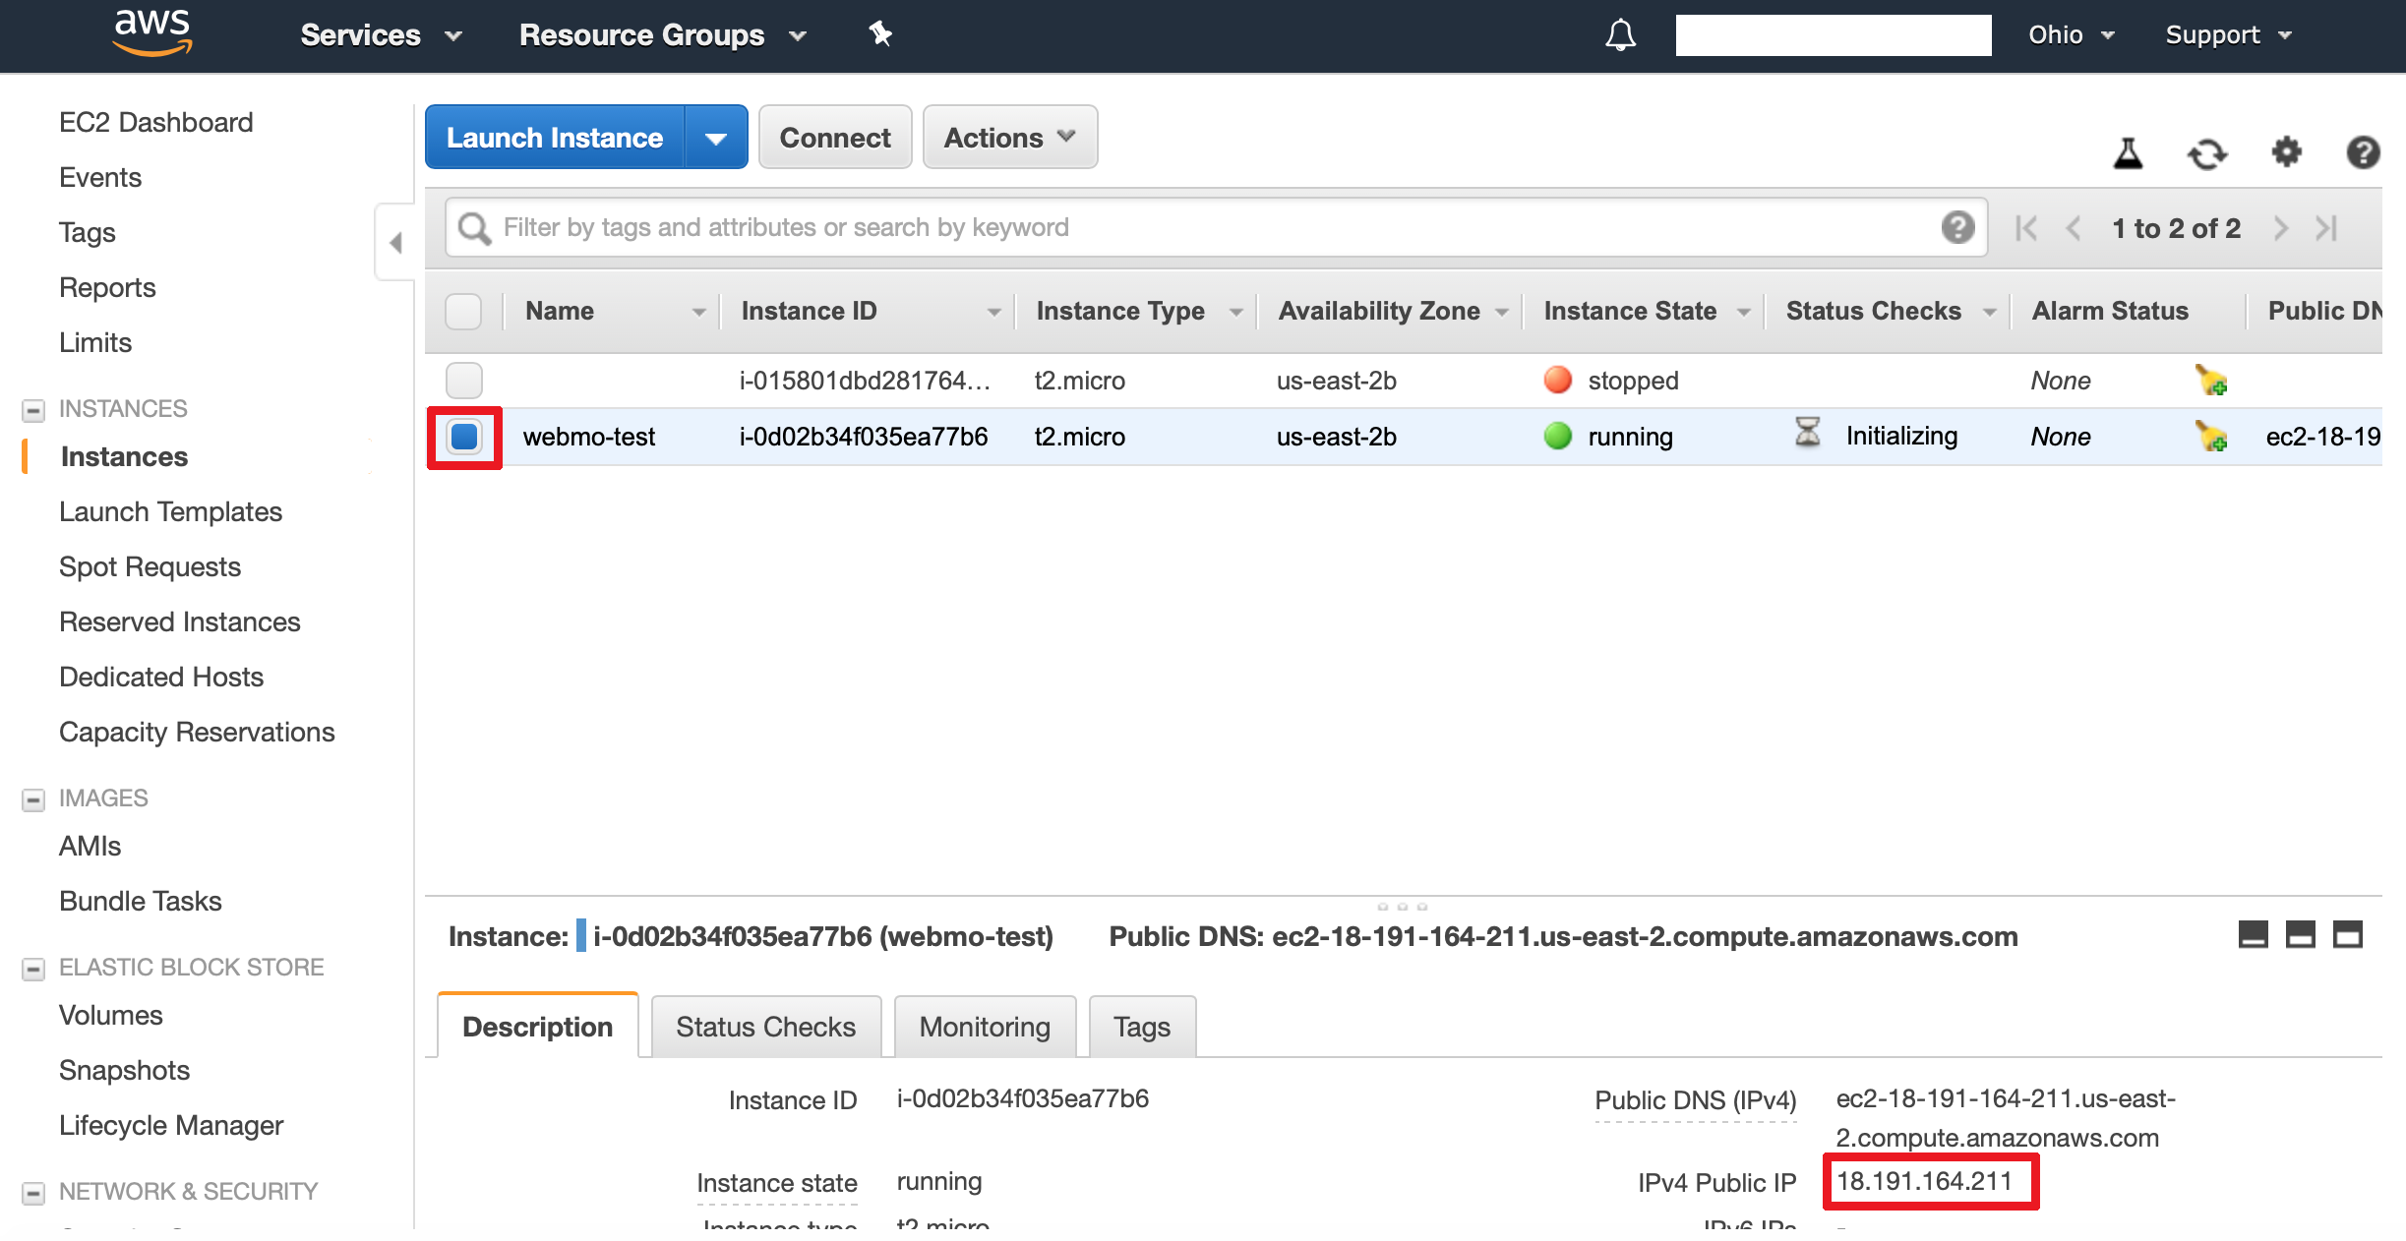Open the Actions dropdown
This screenshot has width=2406, height=1241.
pos(1009,138)
